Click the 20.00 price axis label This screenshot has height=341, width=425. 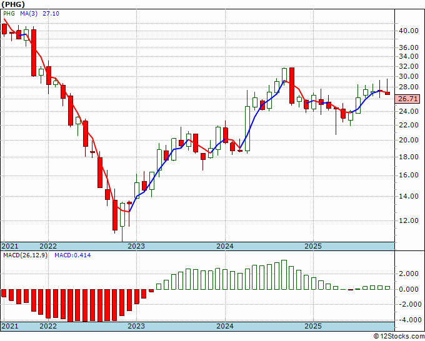click(408, 140)
